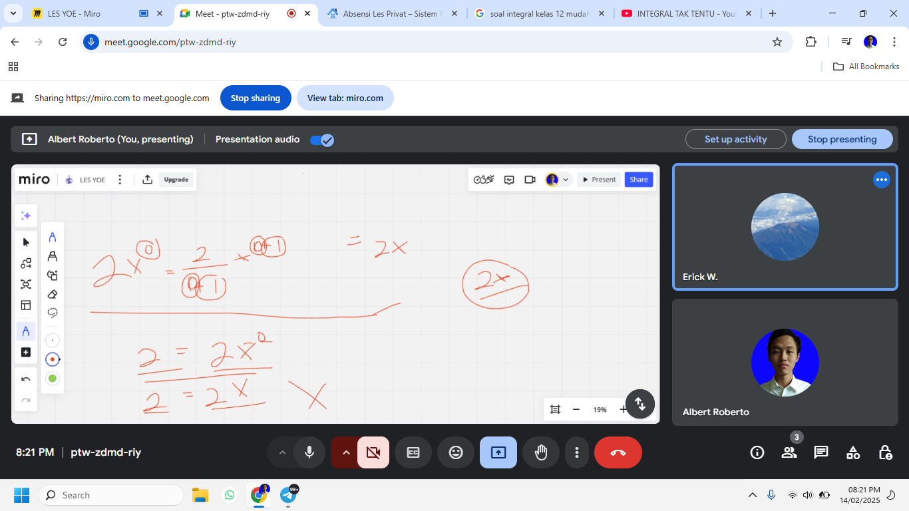Click the 19% zoom level
This screenshot has height=511, width=909.
pos(600,410)
